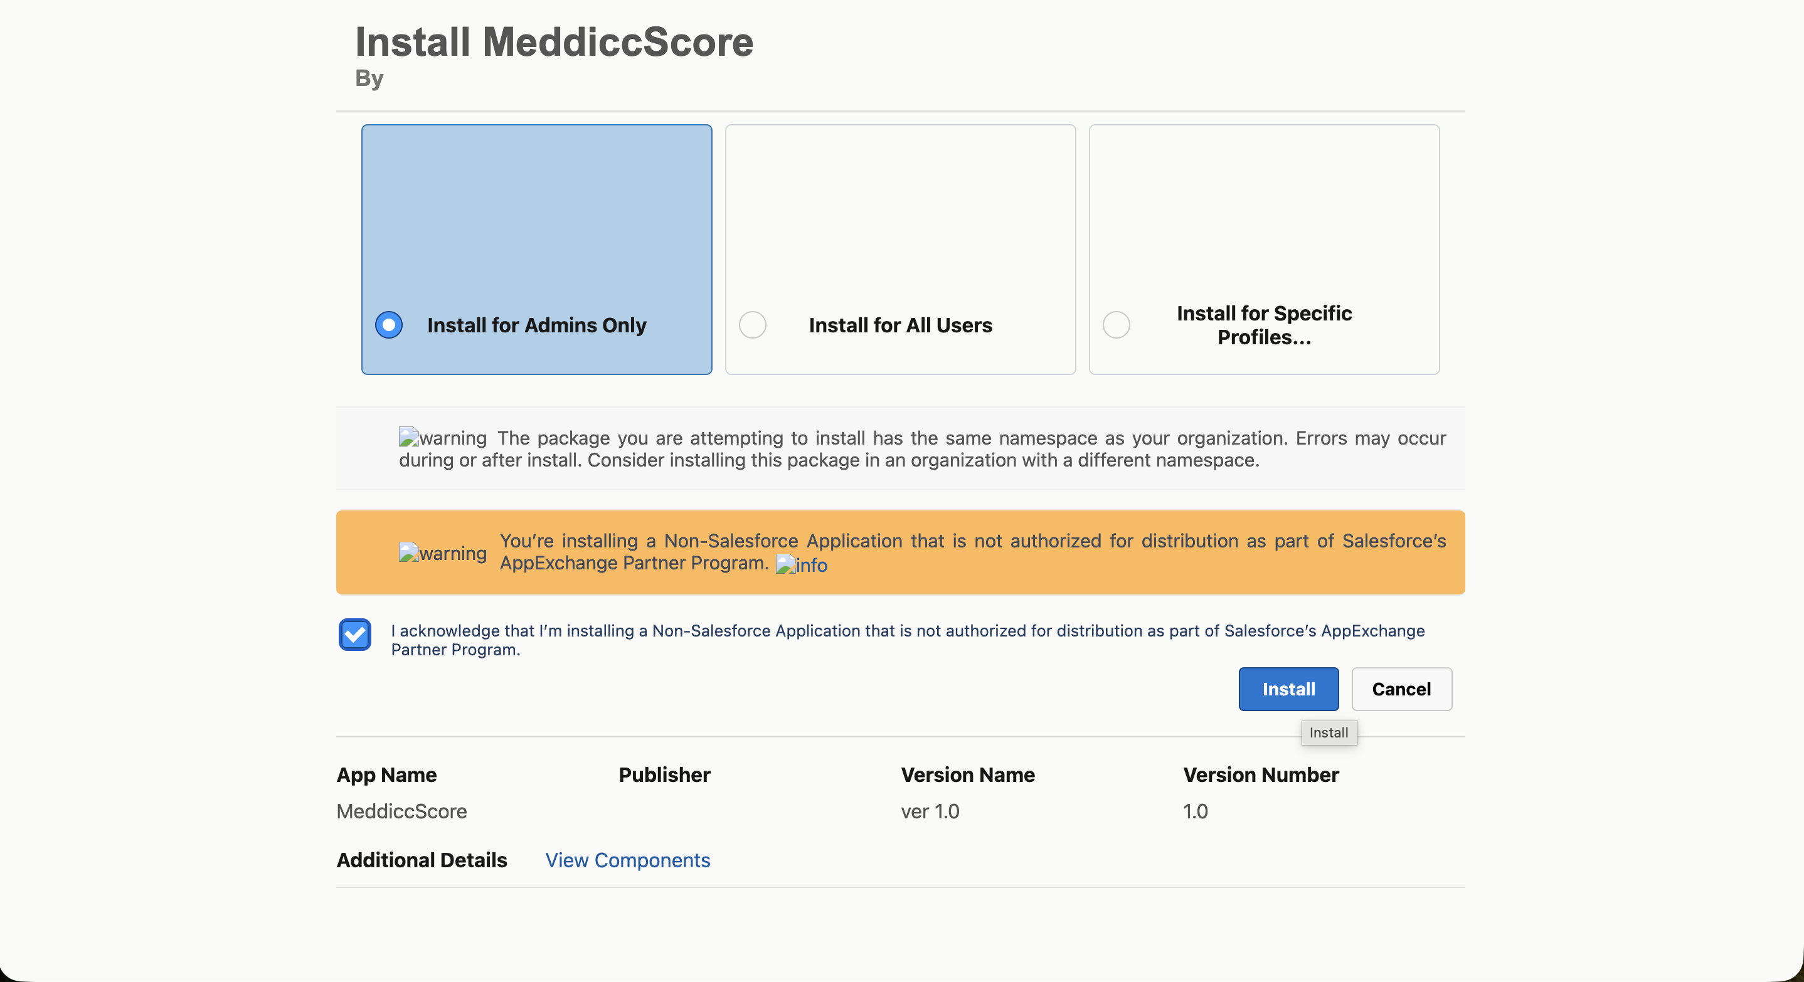Click the Non-Salesforce Application warning text

click(x=973, y=552)
